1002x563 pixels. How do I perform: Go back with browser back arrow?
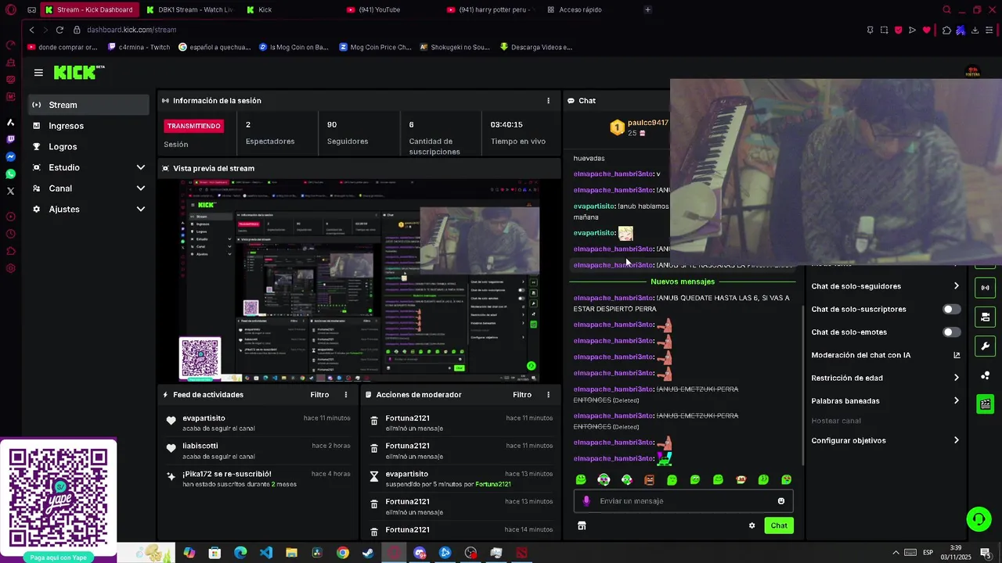(31, 30)
